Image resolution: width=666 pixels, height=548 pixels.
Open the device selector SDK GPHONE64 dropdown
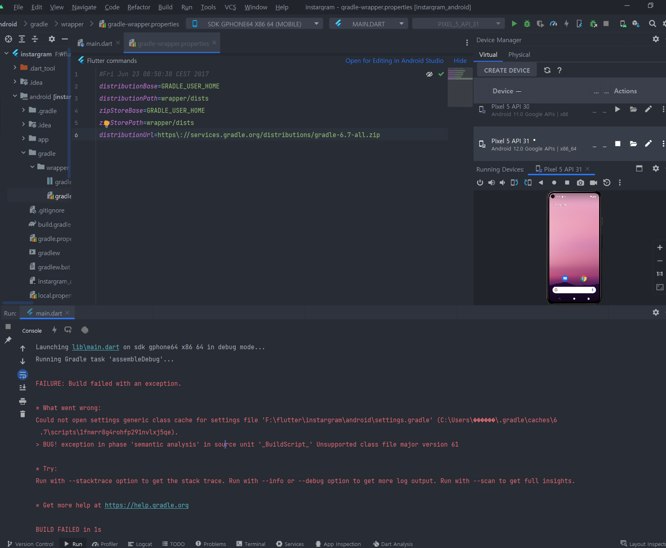coord(254,24)
